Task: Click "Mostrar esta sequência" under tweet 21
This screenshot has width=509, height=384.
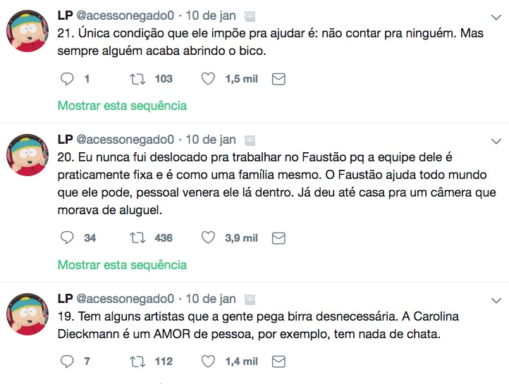Action: [x=122, y=106]
